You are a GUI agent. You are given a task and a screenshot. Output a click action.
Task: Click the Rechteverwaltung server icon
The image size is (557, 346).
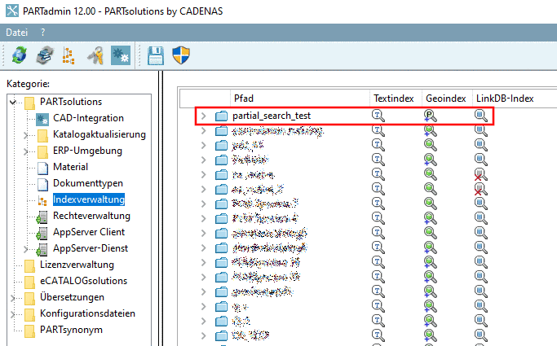(x=42, y=217)
